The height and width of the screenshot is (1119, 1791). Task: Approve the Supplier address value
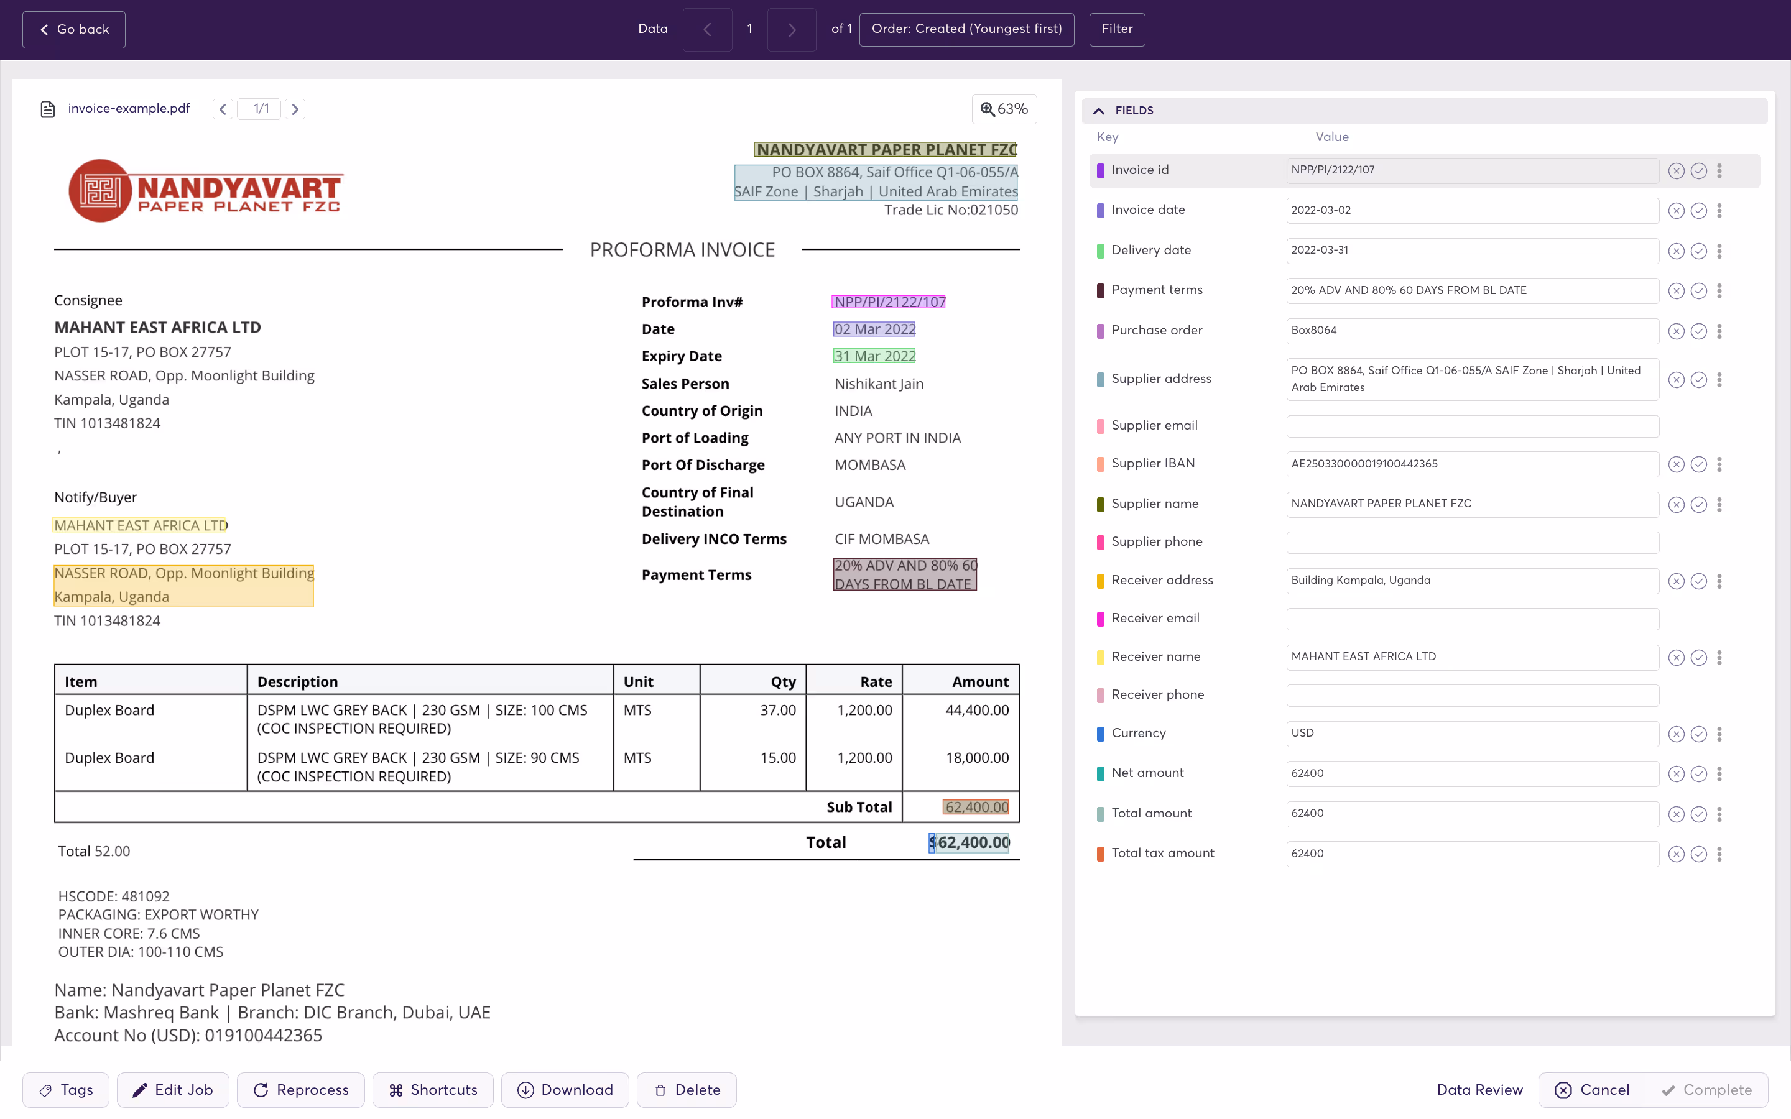pyautogui.click(x=1699, y=380)
